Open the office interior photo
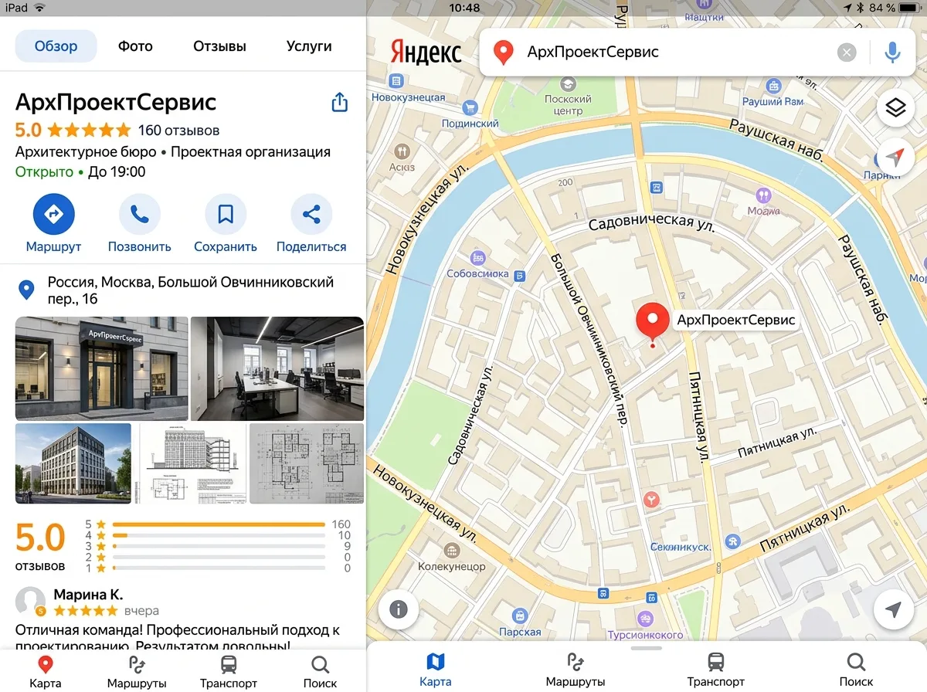Image resolution: width=927 pixels, height=692 pixels. click(x=277, y=368)
